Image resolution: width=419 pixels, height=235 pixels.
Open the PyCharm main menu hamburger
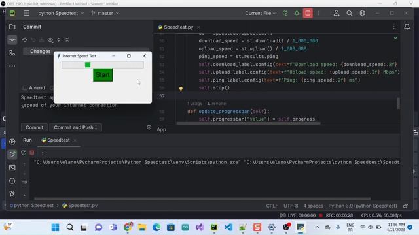(26, 13)
